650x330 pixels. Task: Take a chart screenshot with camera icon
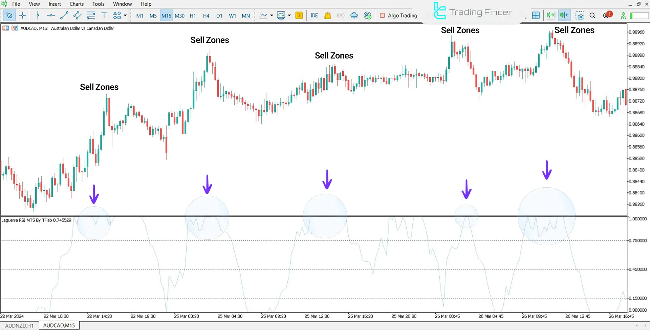580,15
